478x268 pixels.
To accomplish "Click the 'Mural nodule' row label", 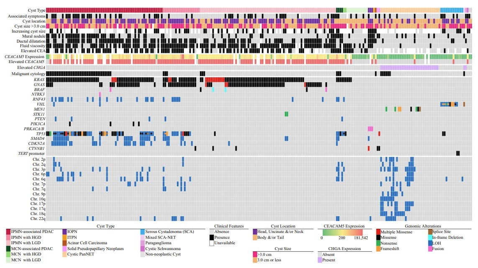I will pos(33,36).
